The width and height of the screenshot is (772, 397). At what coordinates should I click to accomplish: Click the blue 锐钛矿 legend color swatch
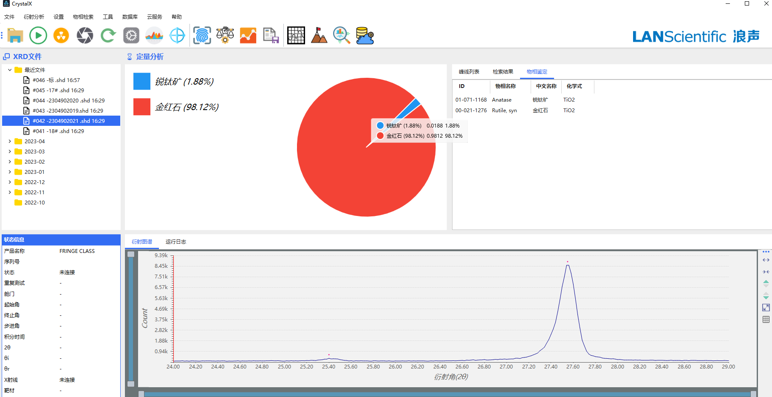(141, 81)
